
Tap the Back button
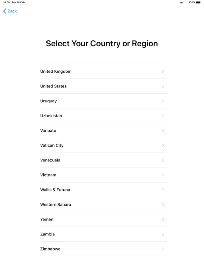(9, 11)
